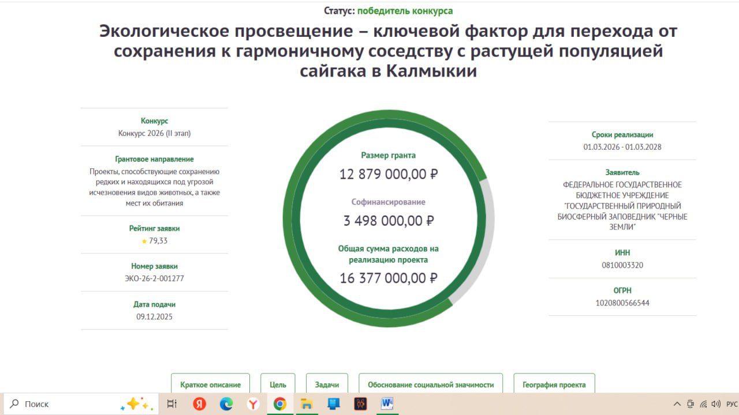Open РУС input language switcher
Screen dimensions: 739x415
pyautogui.click(x=731, y=404)
